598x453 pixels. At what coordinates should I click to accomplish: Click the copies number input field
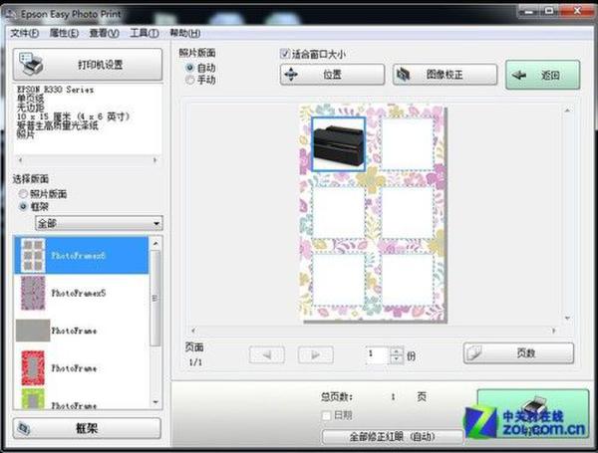[377, 355]
